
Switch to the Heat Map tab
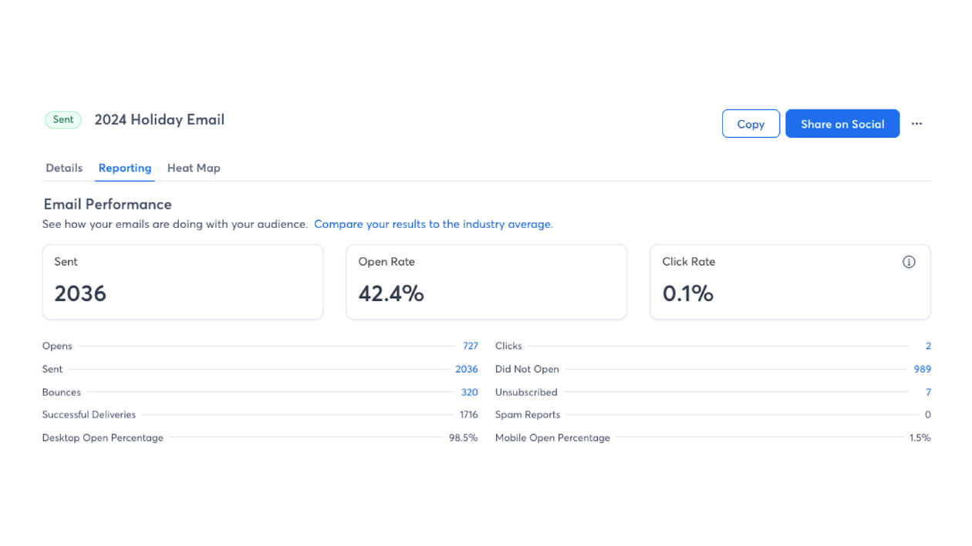(x=194, y=168)
